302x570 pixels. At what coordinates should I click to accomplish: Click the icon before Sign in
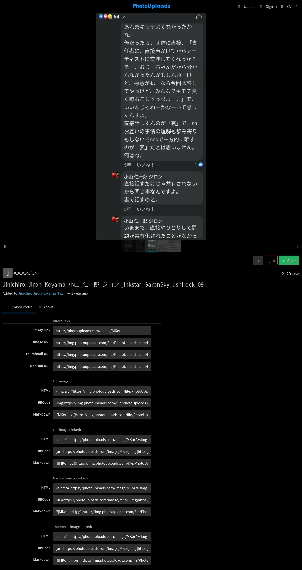(x=261, y=7)
